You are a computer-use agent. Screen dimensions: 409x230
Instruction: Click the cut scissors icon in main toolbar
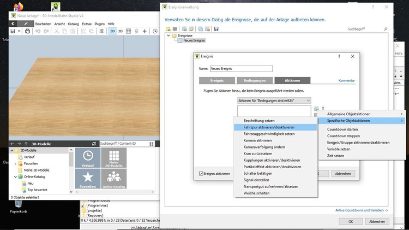[56, 31]
